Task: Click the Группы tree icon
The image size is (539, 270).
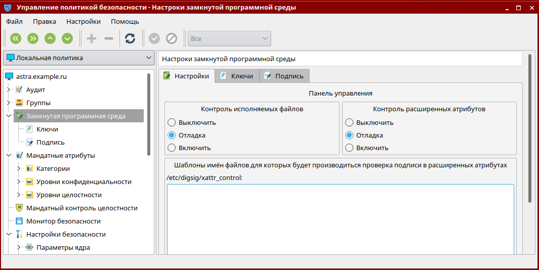Action: [x=19, y=103]
